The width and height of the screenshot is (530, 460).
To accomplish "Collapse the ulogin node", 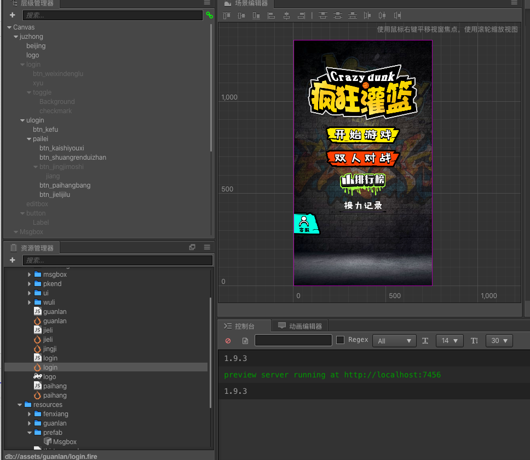I will point(22,120).
